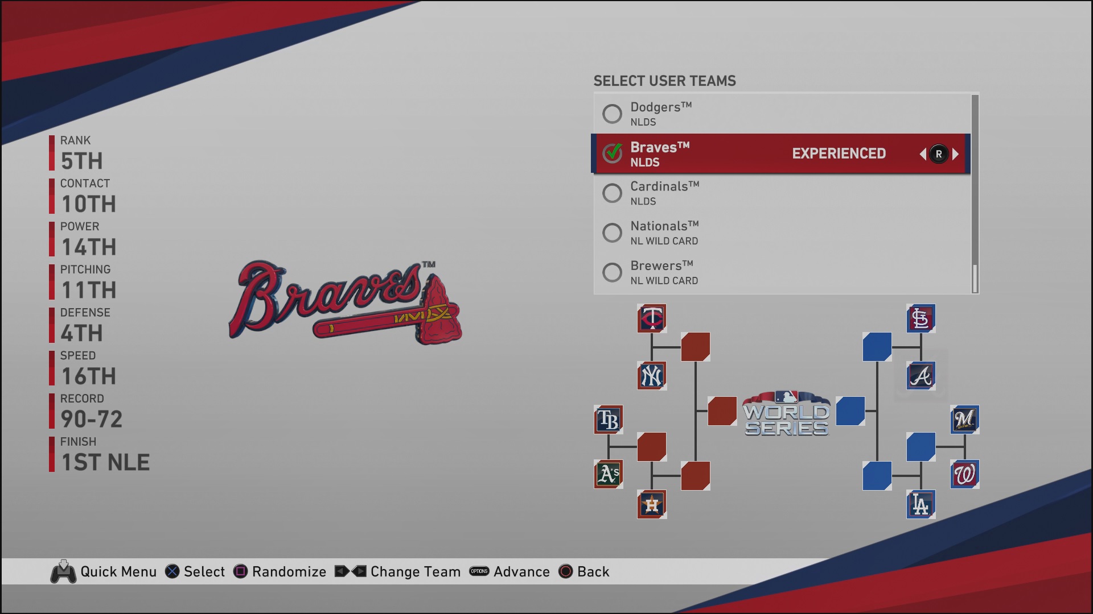Click the Braves™ green checkmark toggle
Screen dimensions: 1093x614
tap(612, 153)
